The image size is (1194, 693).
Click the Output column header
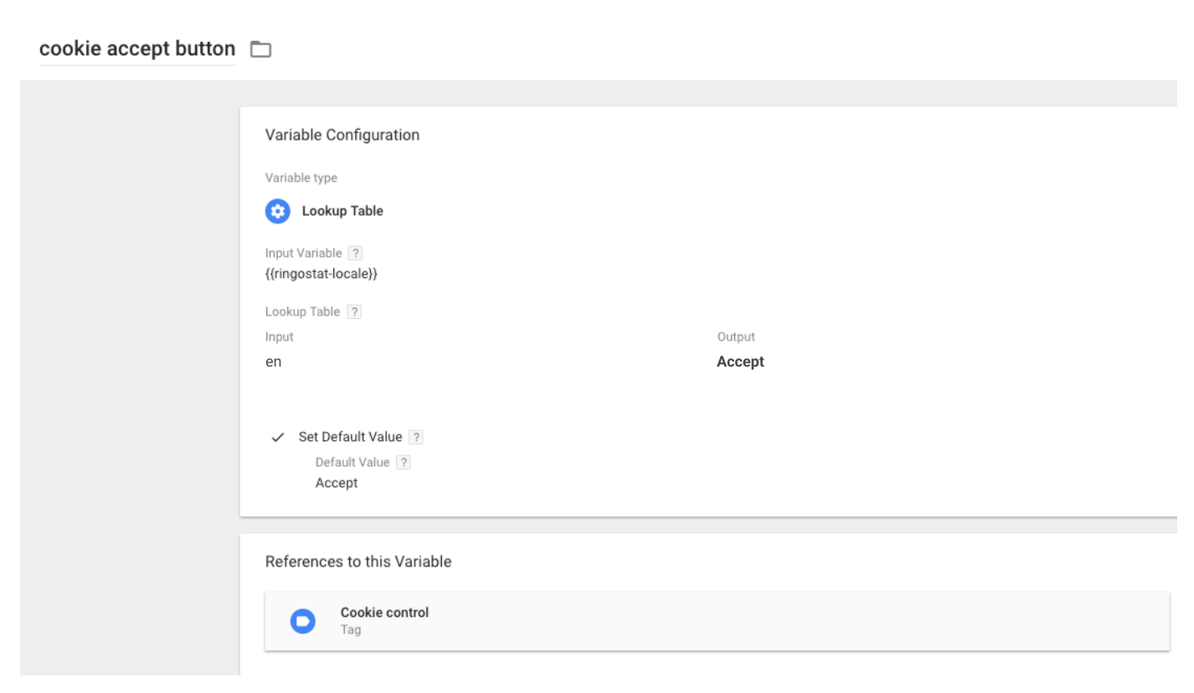[x=736, y=336]
